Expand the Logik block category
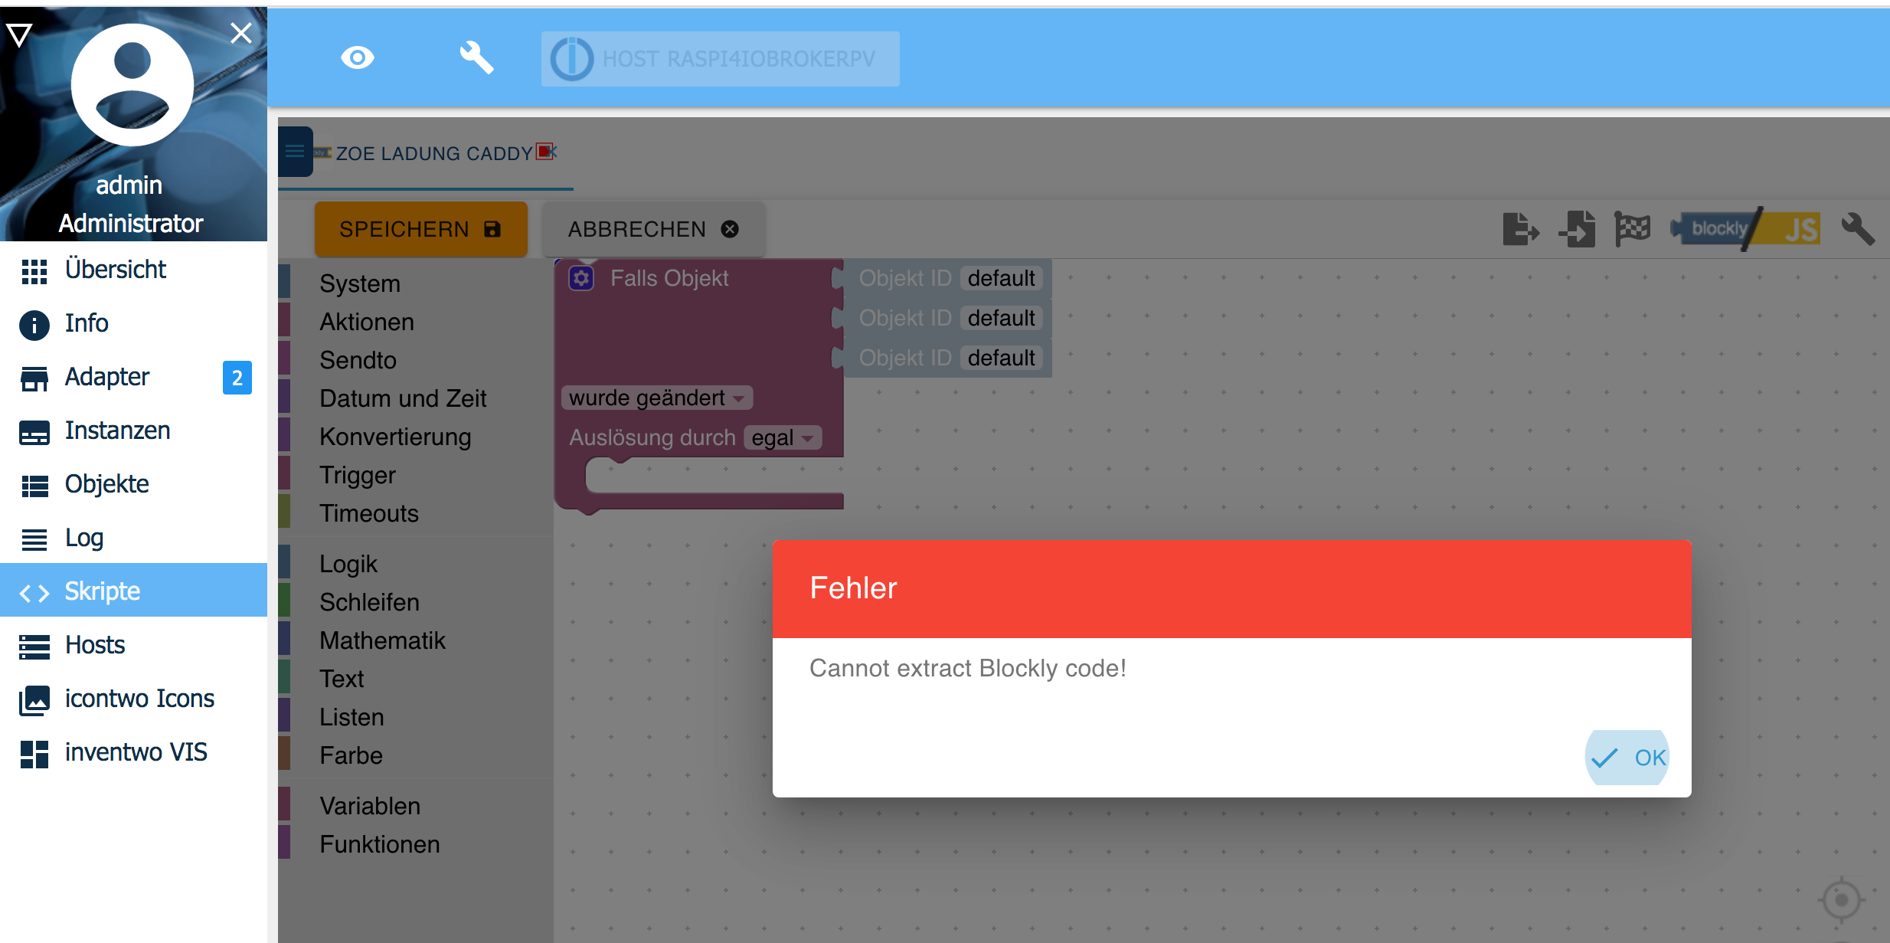 (348, 563)
